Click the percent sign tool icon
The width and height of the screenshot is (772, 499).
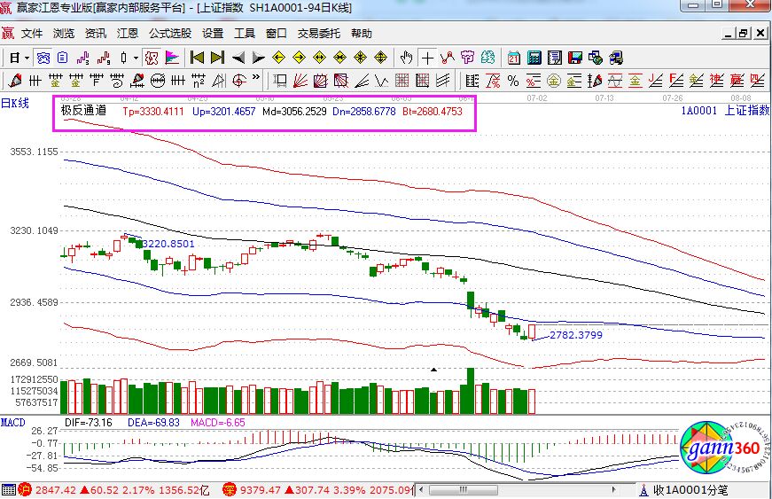513,81
